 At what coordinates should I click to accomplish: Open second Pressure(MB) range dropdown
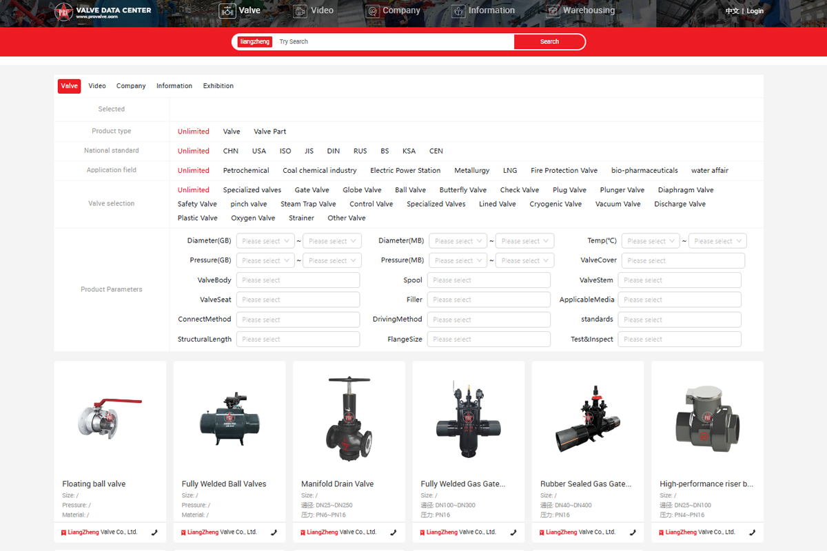524,261
